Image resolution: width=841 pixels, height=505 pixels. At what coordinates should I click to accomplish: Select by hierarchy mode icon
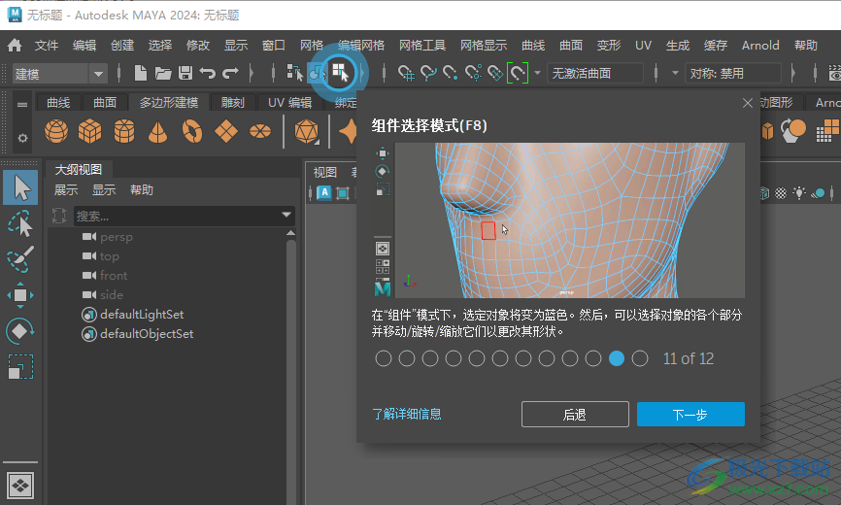click(x=294, y=73)
